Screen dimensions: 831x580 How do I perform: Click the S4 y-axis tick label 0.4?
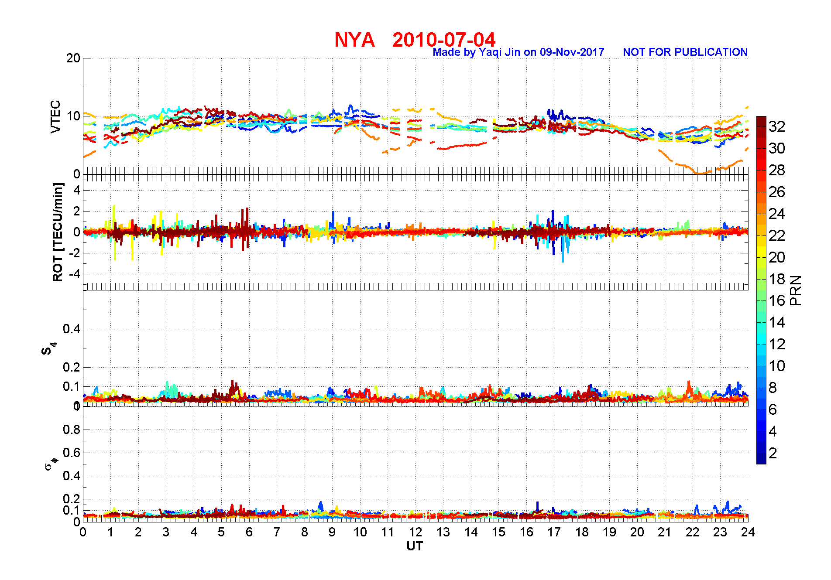click(x=72, y=329)
